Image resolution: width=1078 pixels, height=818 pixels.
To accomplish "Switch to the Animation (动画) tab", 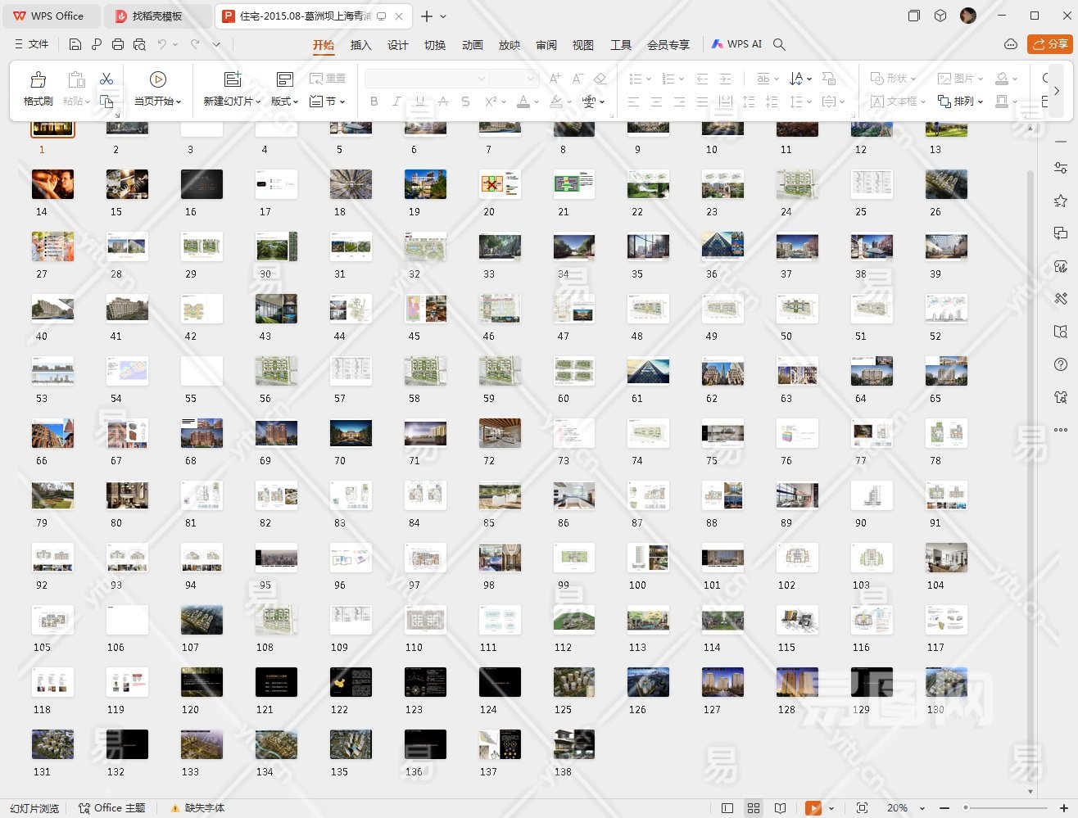I will 472,45.
